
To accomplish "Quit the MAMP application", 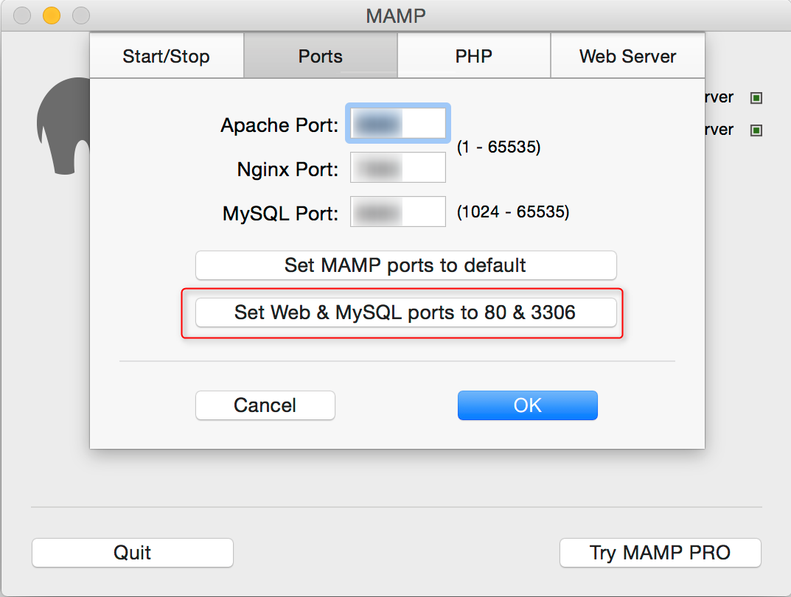I will tap(133, 553).
